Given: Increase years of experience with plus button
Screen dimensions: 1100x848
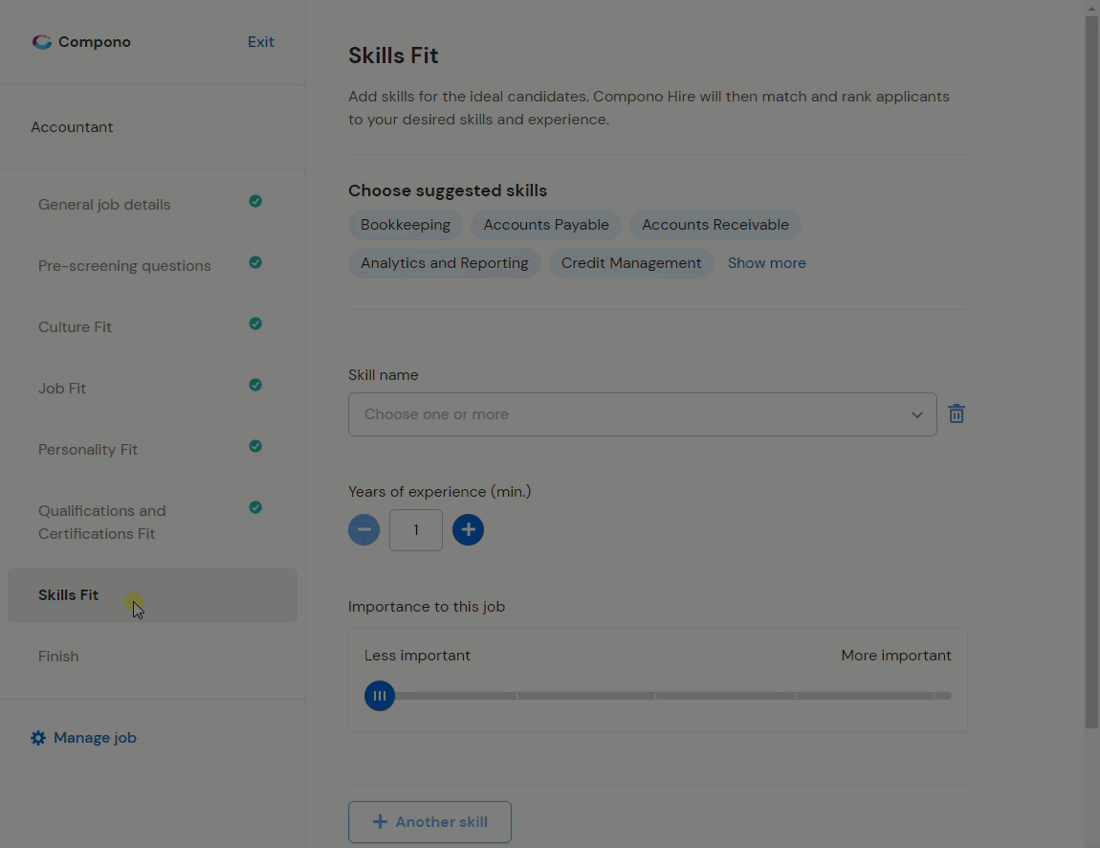Looking at the screenshot, I should 468,530.
